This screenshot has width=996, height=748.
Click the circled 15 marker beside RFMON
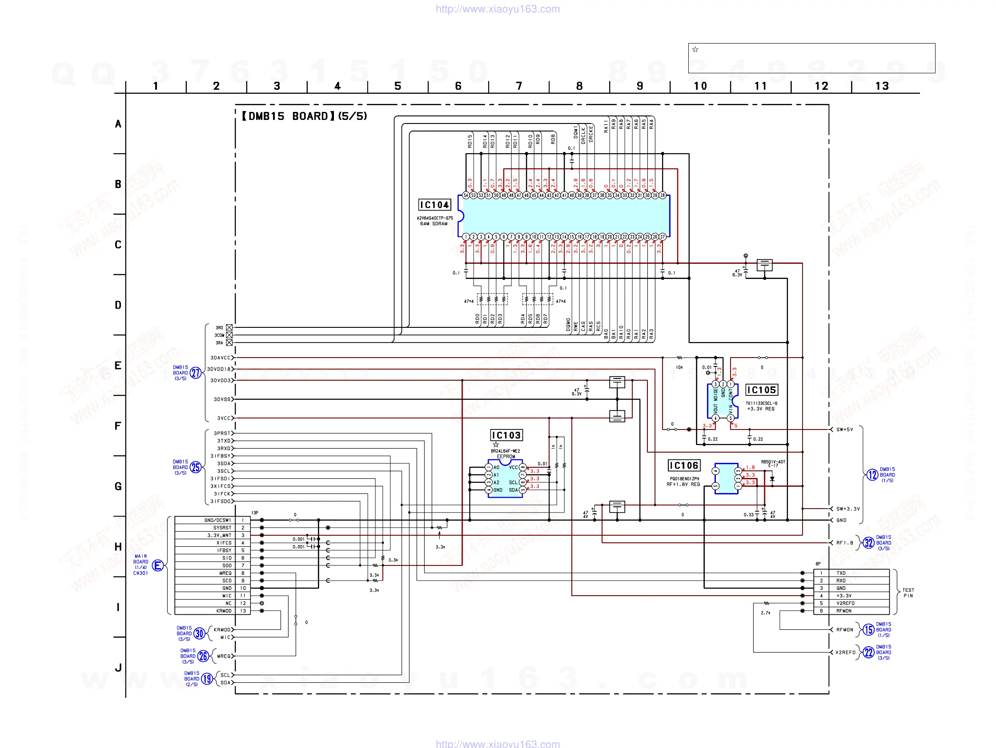tap(868, 630)
